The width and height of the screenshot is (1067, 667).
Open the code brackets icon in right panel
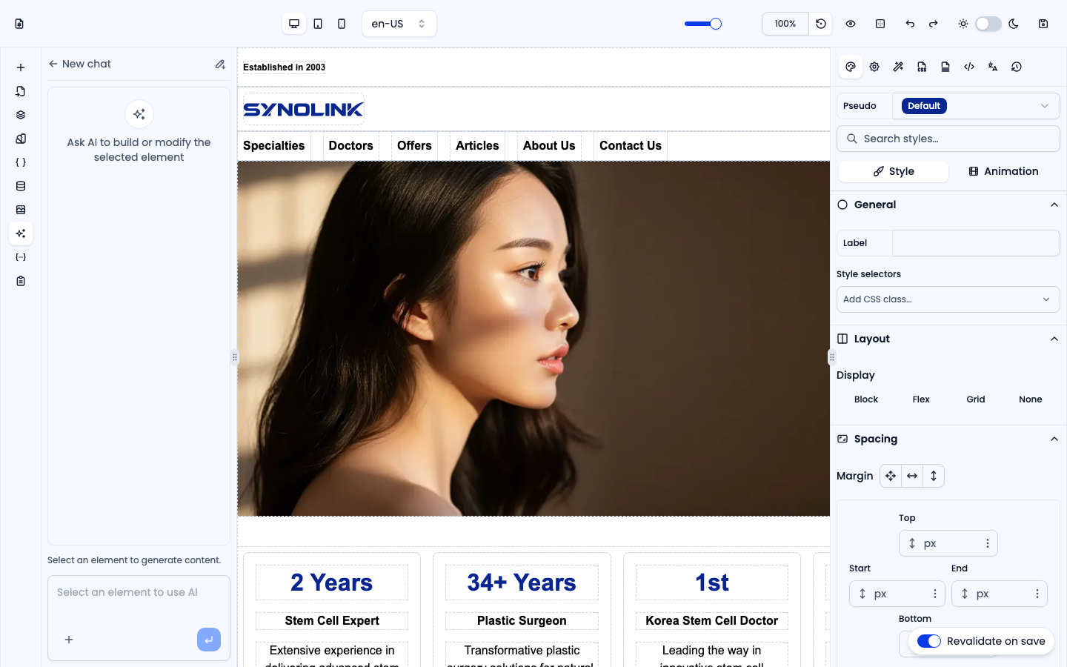pyautogui.click(x=969, y=67)
